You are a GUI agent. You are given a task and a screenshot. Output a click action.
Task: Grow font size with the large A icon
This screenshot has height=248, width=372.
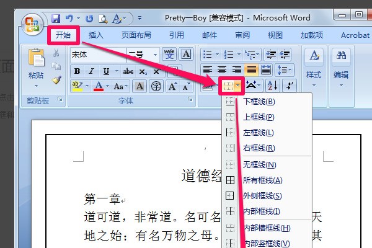[172, 86]
